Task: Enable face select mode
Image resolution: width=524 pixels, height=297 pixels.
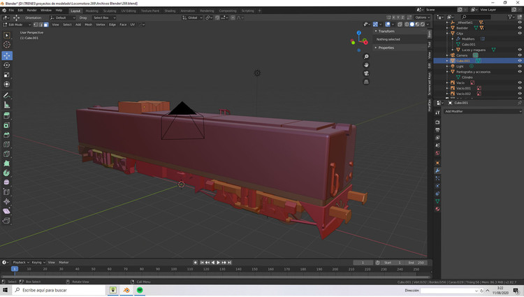Action: pos(46,24)
